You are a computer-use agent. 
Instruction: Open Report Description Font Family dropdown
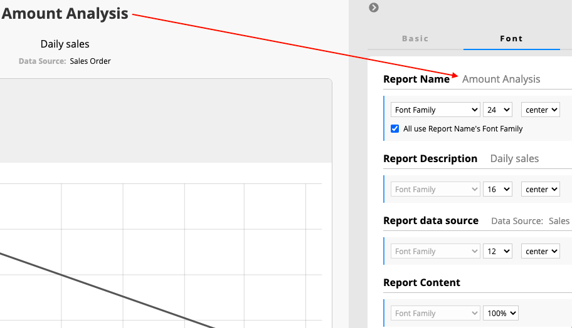(x=435, y=189)
